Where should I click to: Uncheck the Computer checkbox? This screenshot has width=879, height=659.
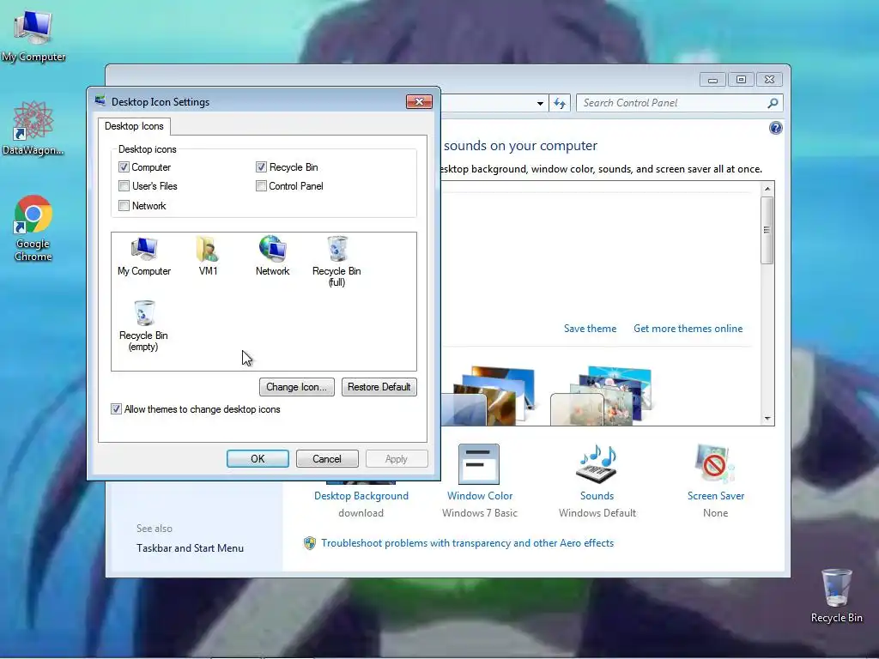tap(124, 167)
